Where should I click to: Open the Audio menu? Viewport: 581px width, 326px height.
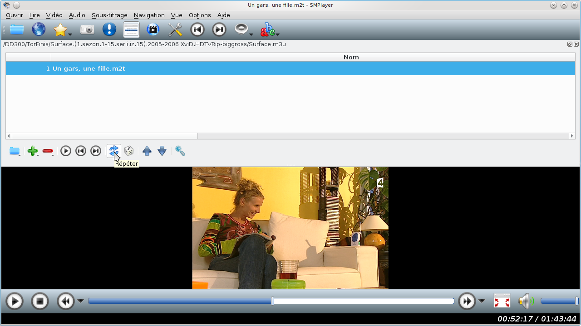(x=77, y=15)
